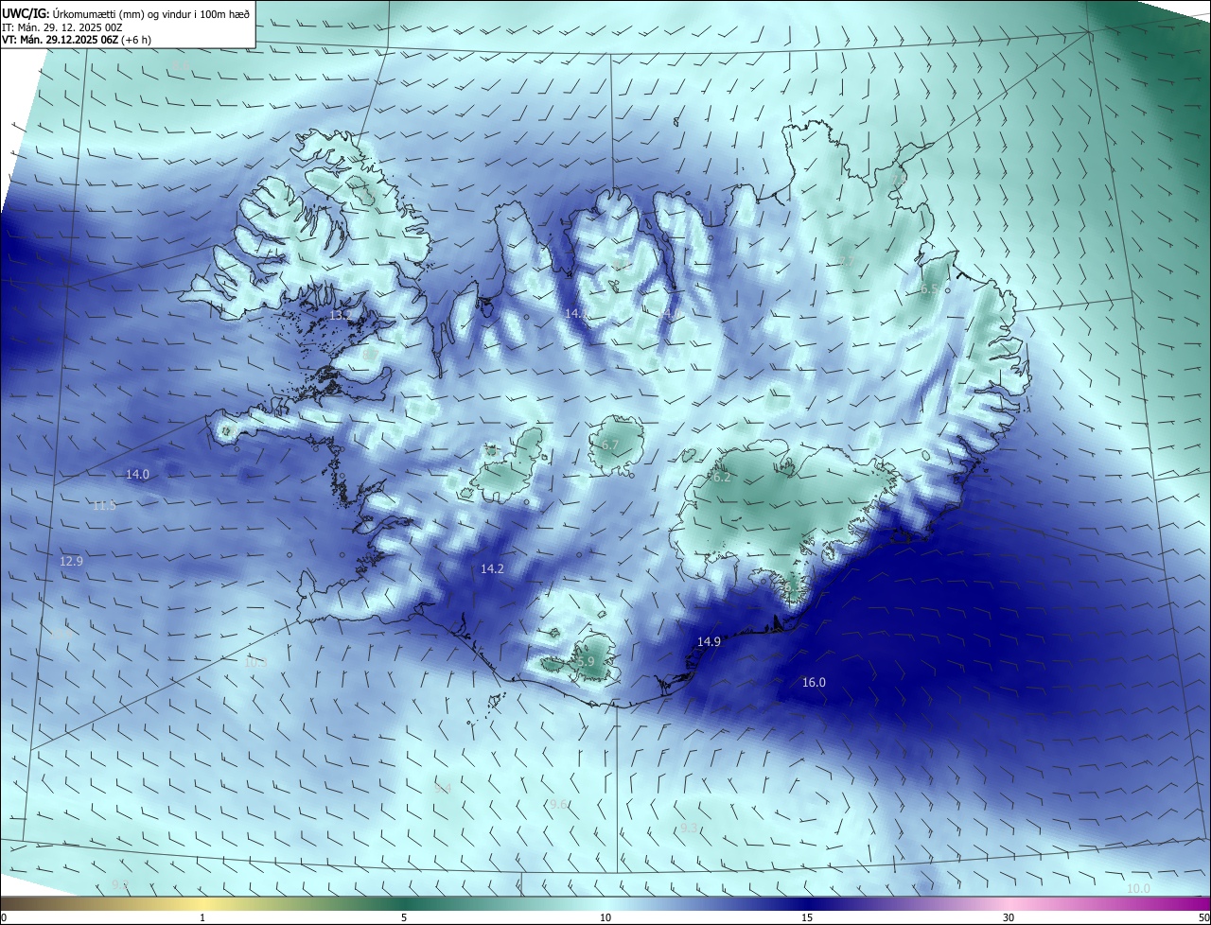The width and height of the screenshot is (1211, 925).
Task: Click the 14.0 value in the western sea
Action: pos(138,475)
